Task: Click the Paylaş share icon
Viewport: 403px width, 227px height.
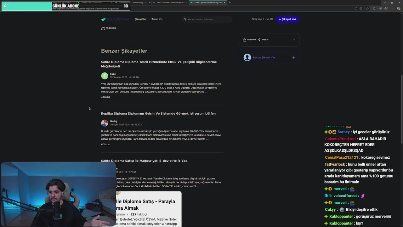Action: [x=259, y=40]
